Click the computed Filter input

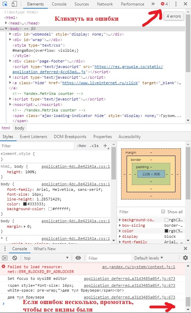[138, 212]
